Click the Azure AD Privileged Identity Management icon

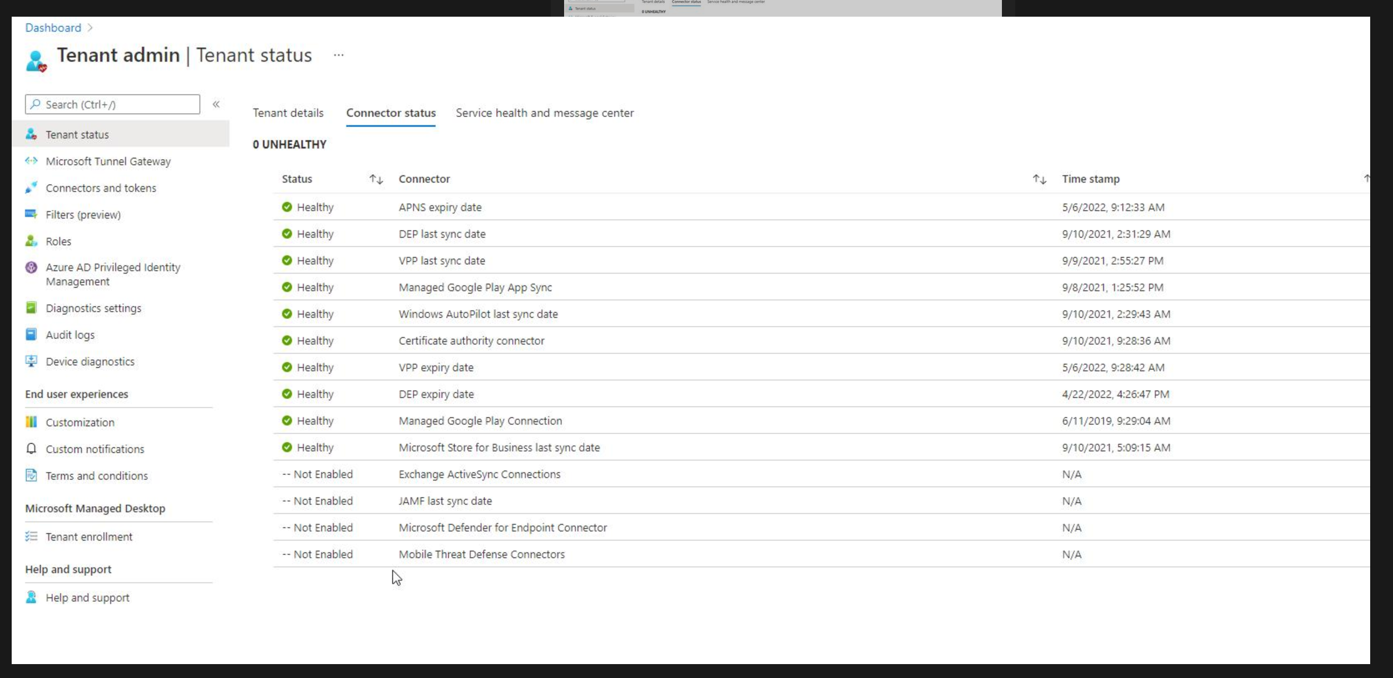31,268
